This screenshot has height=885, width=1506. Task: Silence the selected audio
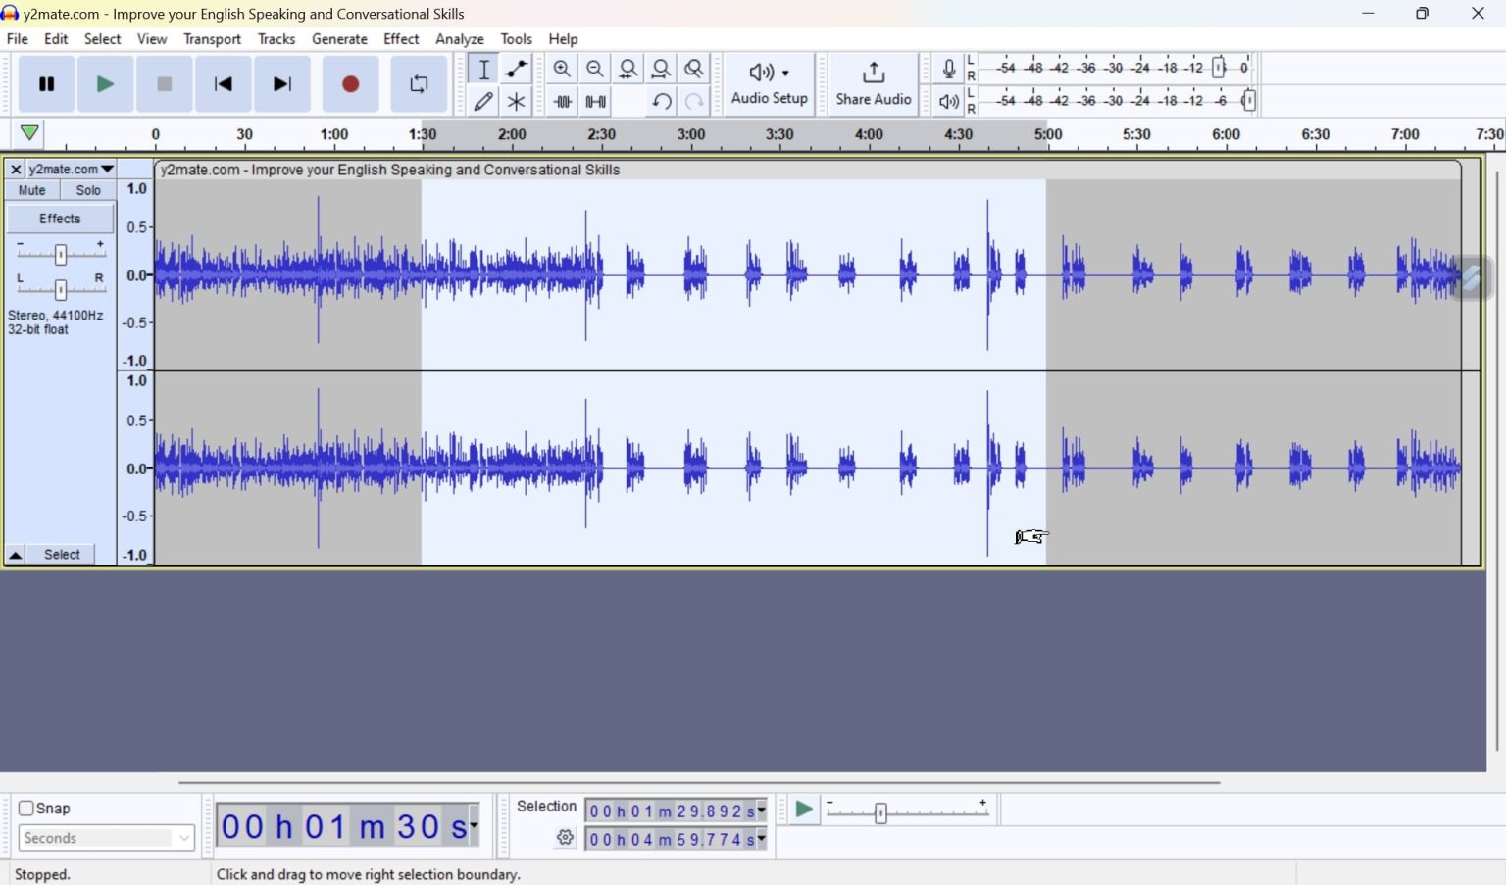click(x=595, y=101)
